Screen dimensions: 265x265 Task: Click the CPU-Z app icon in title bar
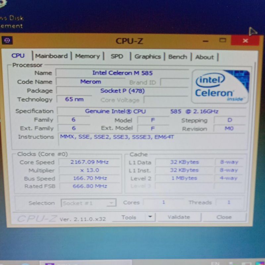point(7,40)
